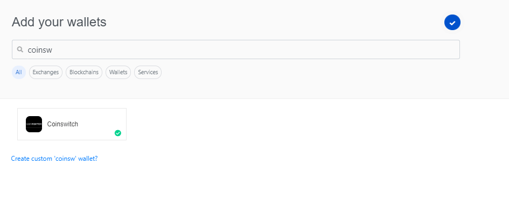Select the Coinswitch wallet card
Screen dimensions: 509x200
(72, 124)
